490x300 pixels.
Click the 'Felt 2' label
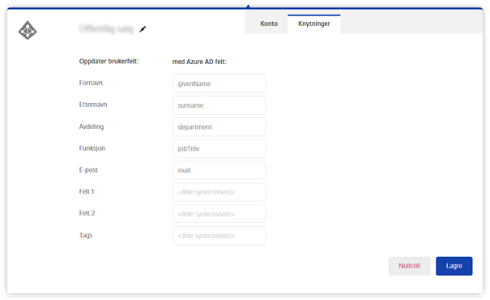[x=87, y=213]
